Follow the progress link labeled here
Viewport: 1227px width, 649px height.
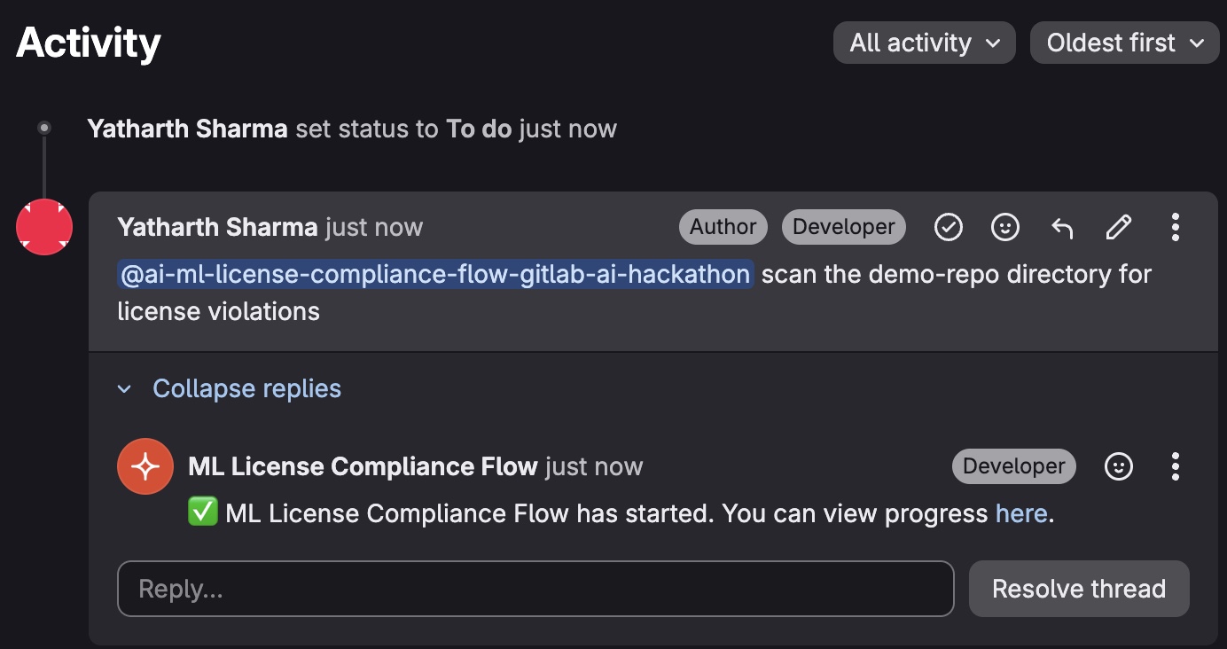click(x=1020, y=512)
